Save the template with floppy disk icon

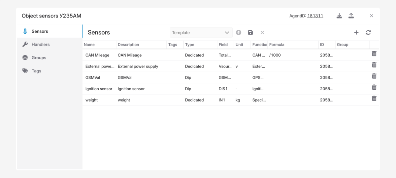(250, 32)
